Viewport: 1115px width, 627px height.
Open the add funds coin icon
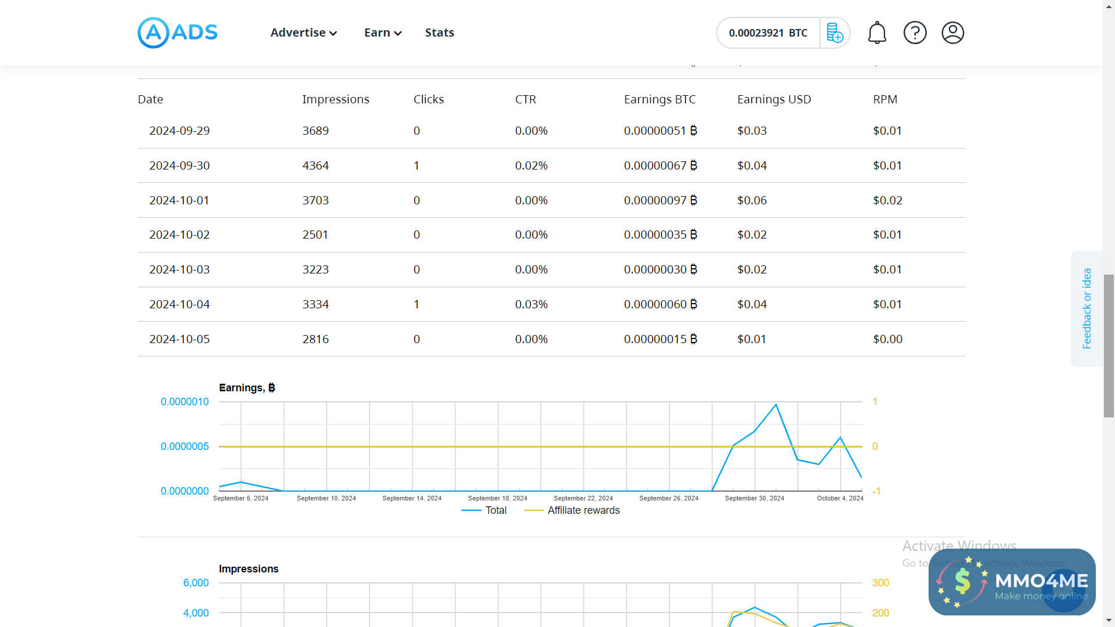point(835,33)
